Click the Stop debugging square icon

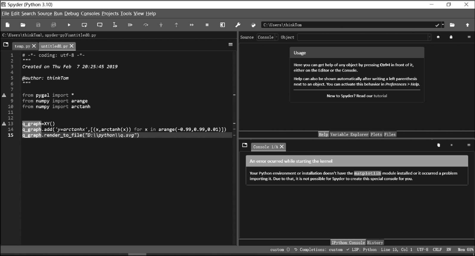[207, 25]
